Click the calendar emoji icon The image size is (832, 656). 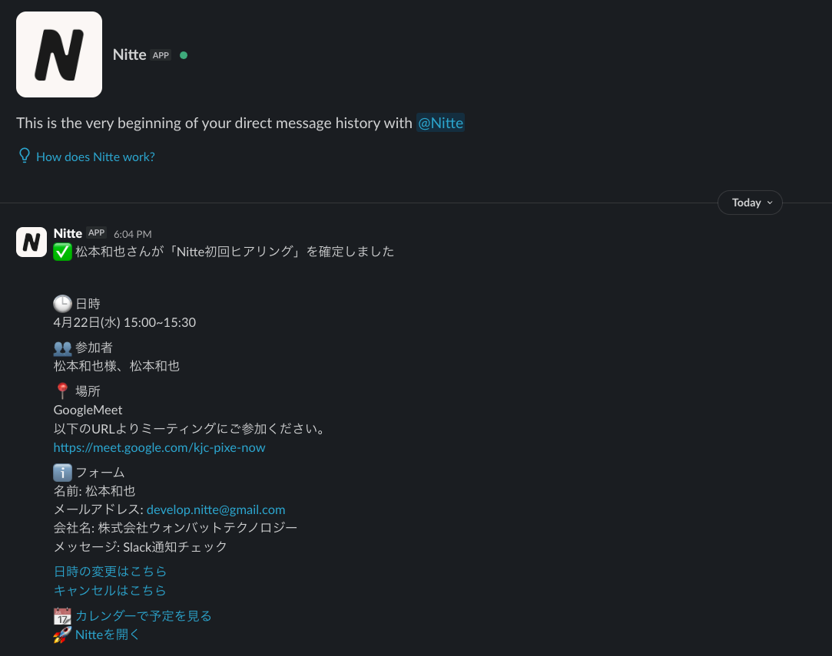(63, 616)
